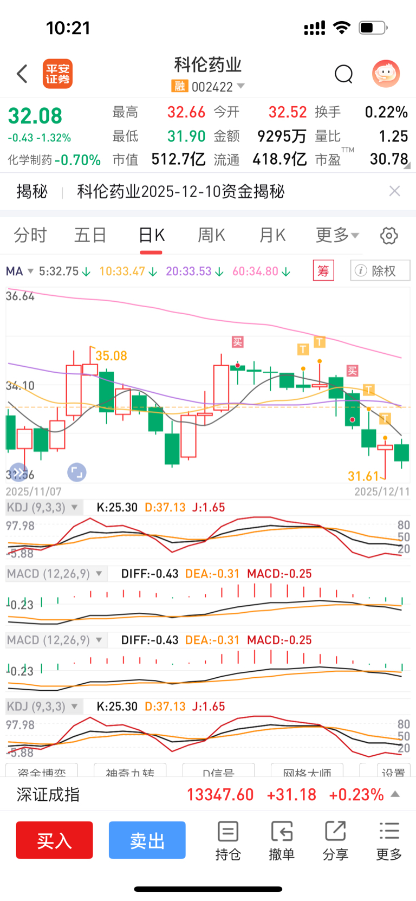Open indicator 设置 button
The height and width of the screenshot is (901, 416).
(393, 771)
